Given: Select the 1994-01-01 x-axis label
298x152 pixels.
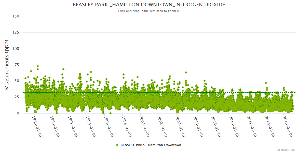Looking at the screenshot, I should (x=90, y=127).
